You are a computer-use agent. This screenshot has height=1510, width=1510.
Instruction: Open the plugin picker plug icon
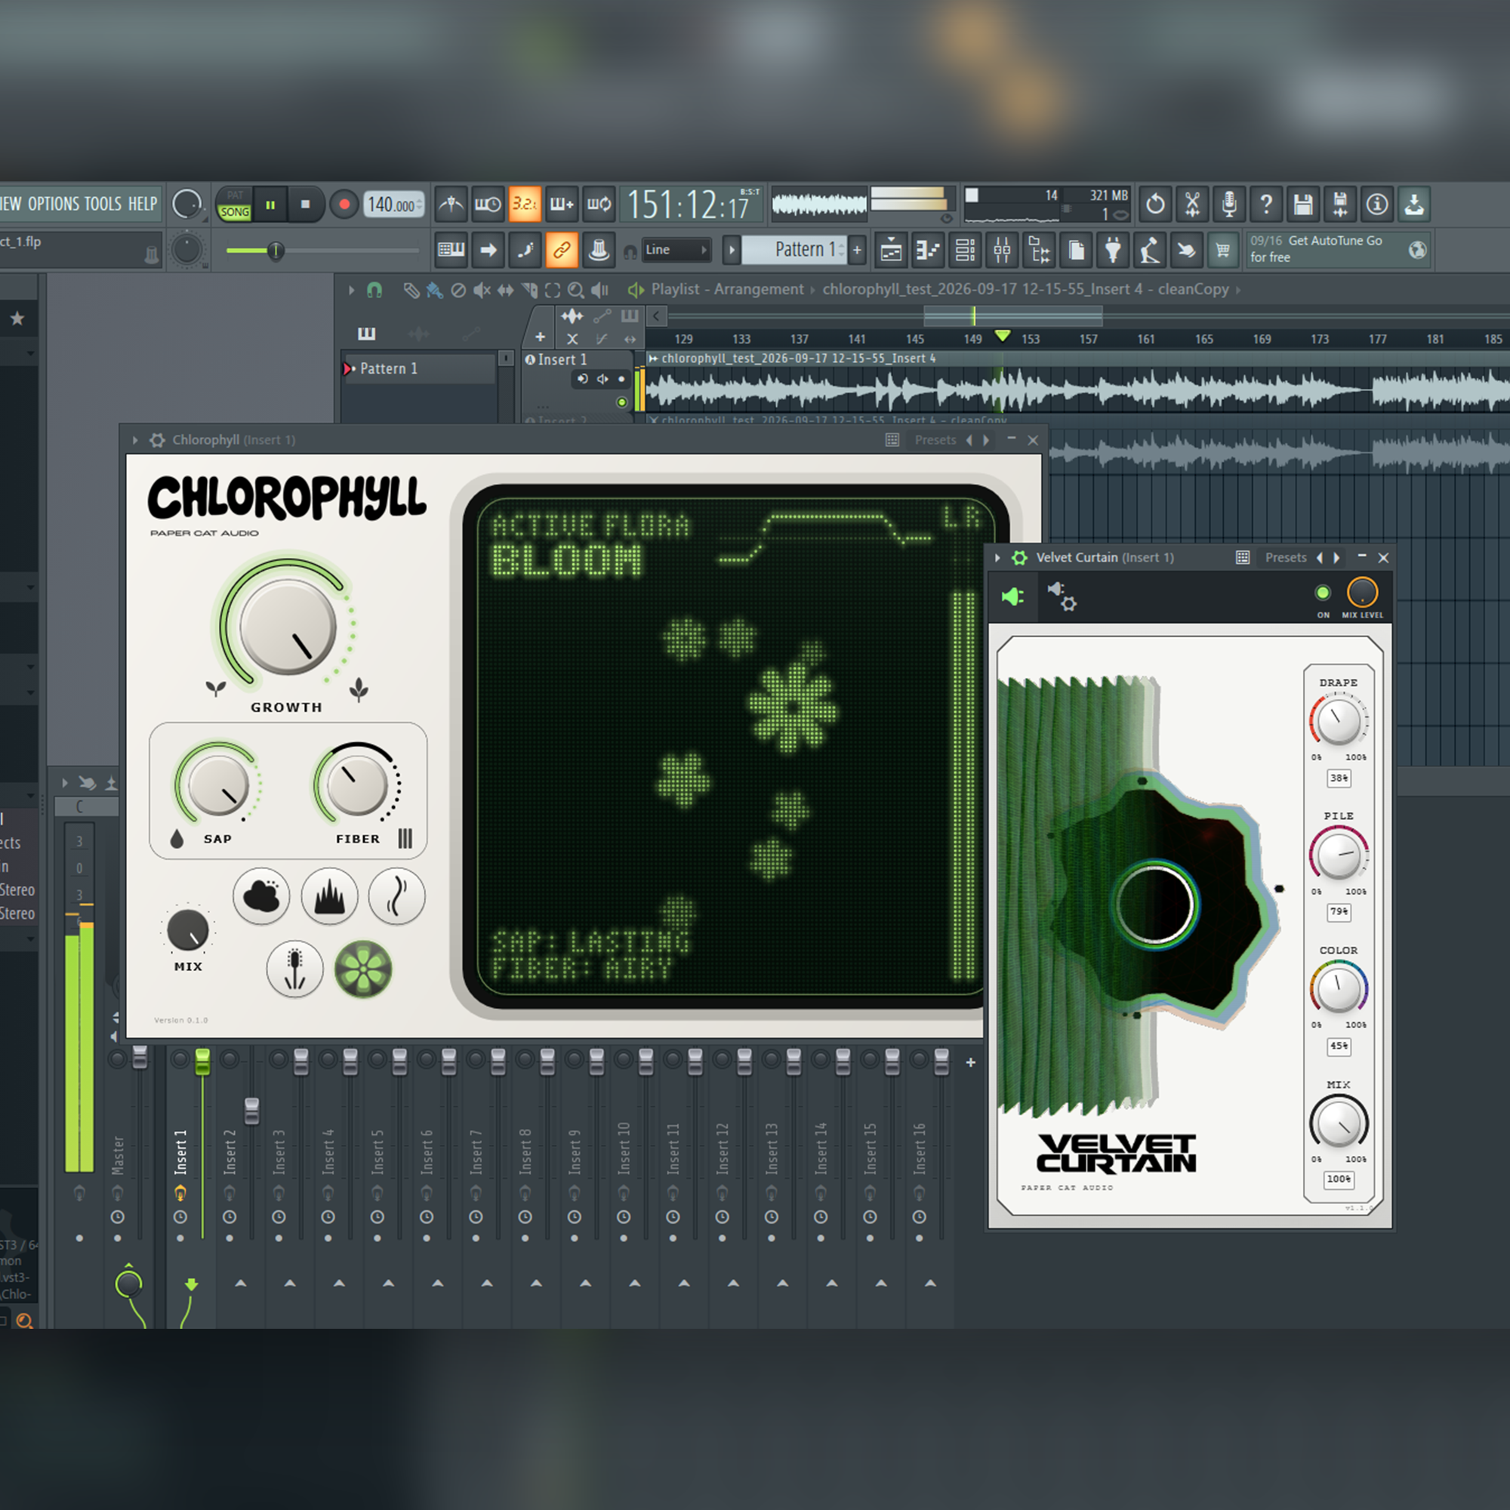pyautogui.click(x=1113, y=250)
